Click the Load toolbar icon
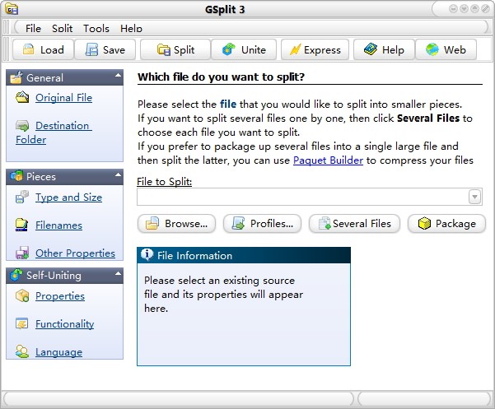This screenshot has height=409, width=495. tap(29, 49)
